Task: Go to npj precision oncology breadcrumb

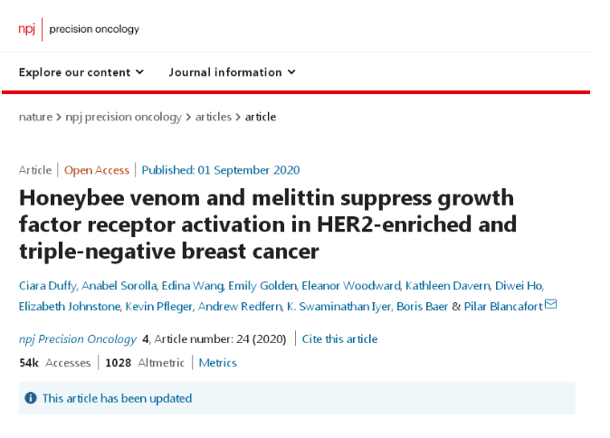Action: (x=123, y=117)
